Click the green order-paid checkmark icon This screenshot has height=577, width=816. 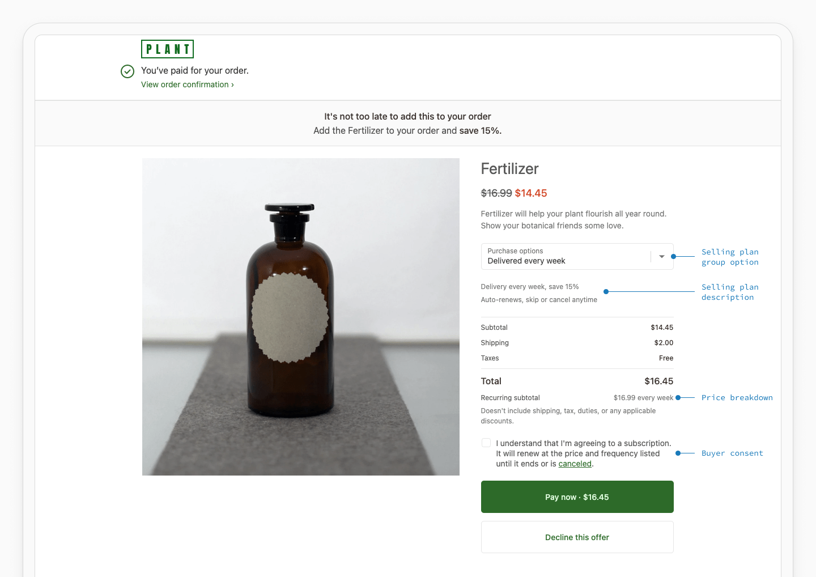(x=127, y=71)
